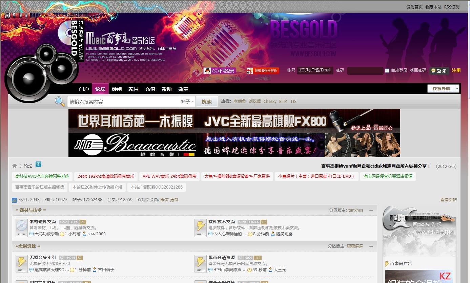
Task: Click hot keyword 刘汉盛
Action: click(255, 102)
